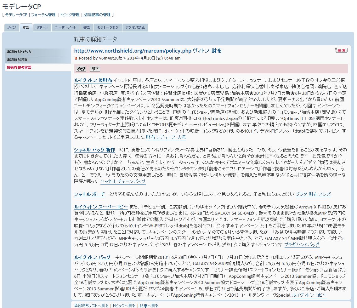Screen dimensions: 357x308
Task: Open the post title link with northshield.org URL
Action: coord(148,51)
